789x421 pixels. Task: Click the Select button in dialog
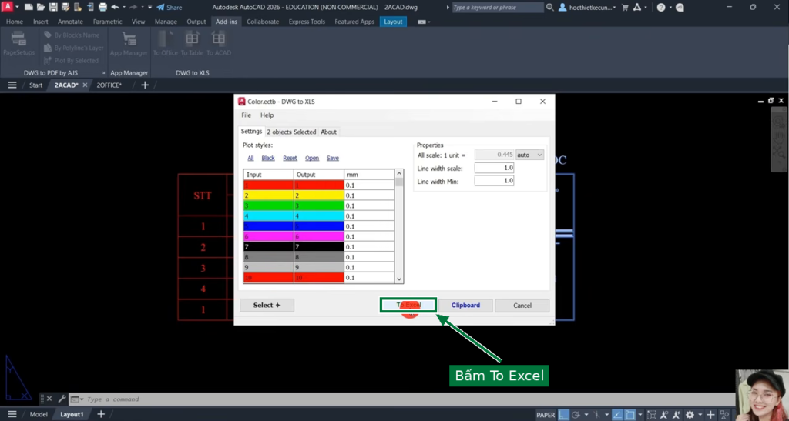(x=267, y=305)
